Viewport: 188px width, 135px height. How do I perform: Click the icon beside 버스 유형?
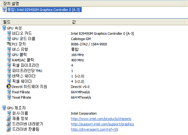[9, 49]
